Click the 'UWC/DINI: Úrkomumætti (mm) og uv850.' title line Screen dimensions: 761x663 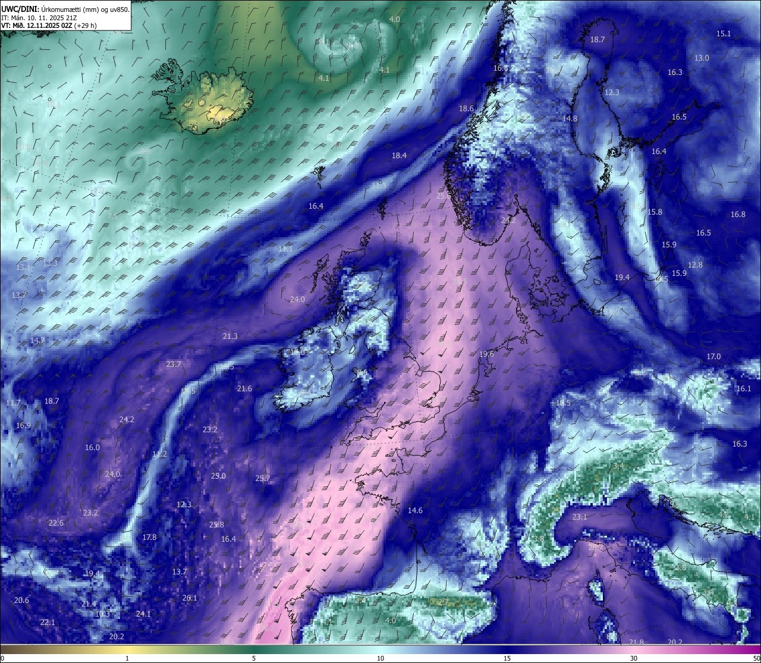click(x=65, y=10)
